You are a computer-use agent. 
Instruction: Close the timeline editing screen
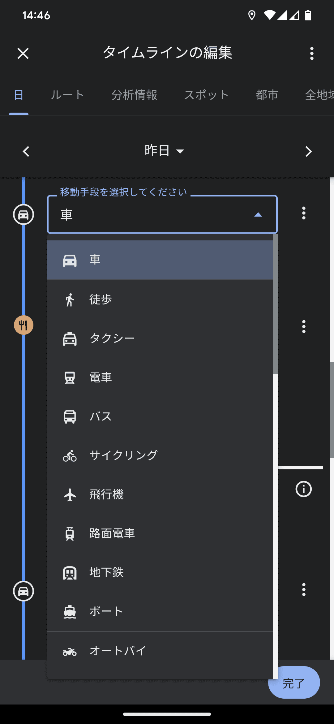coord(23,53)
